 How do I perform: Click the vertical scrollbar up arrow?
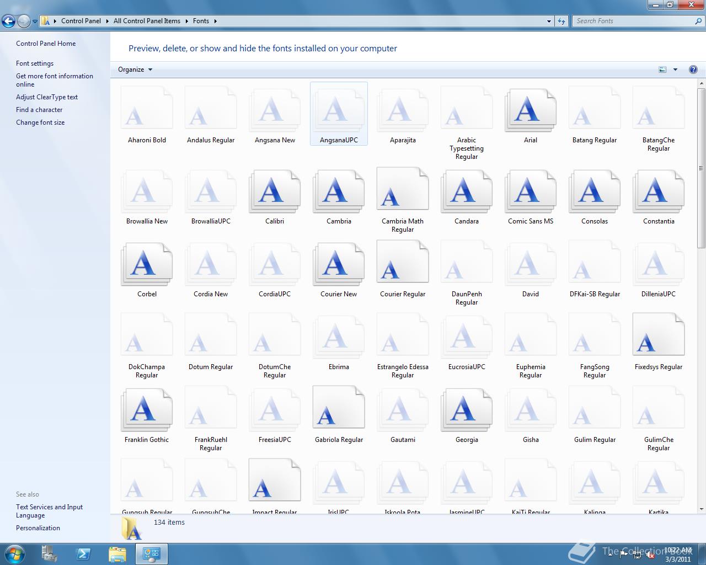click(702, 83)
